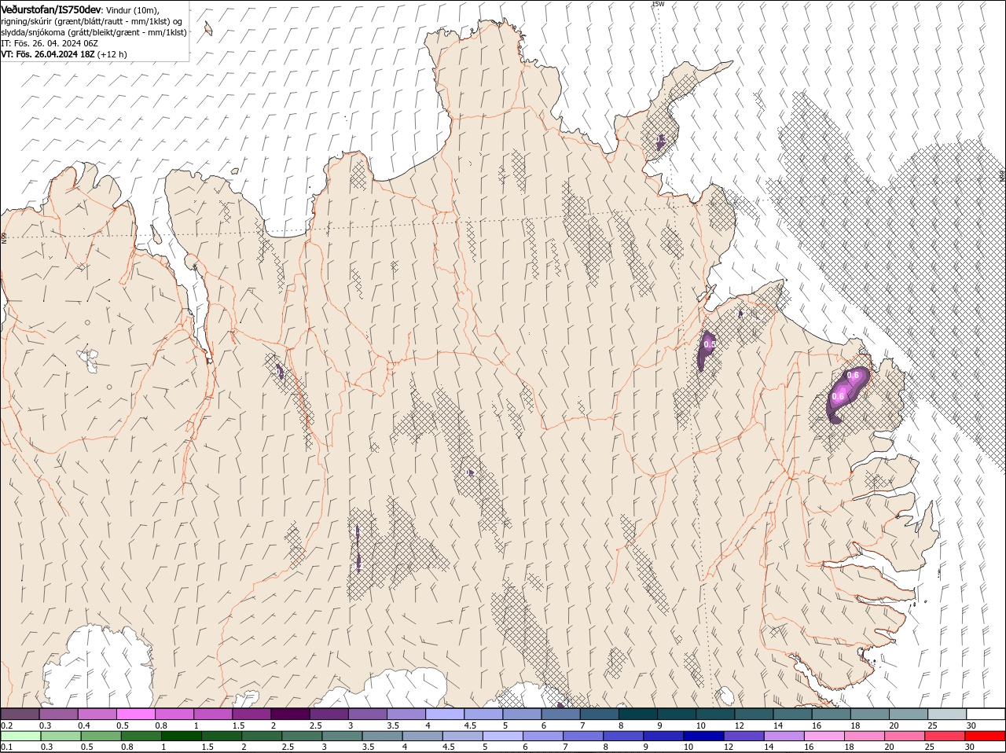This screenshot has width=1006, height=753.
Task: Select the light violet lower swatch between 14 and 16
Action: click(x=784, y=736)
